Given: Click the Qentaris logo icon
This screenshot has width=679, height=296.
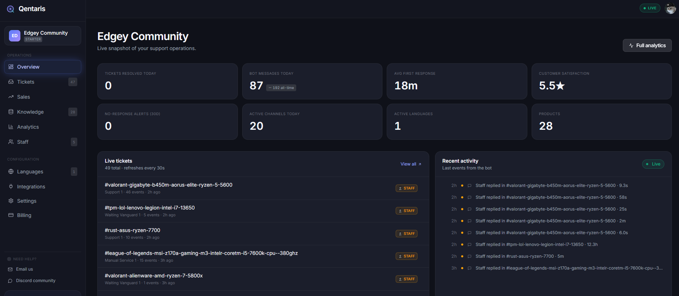Looking at the screenshot, I should [11, 9].
